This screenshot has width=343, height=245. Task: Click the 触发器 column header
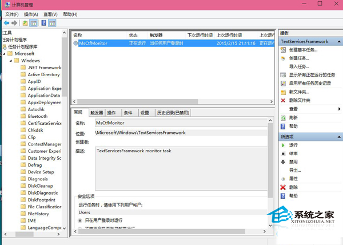(167, 35)
